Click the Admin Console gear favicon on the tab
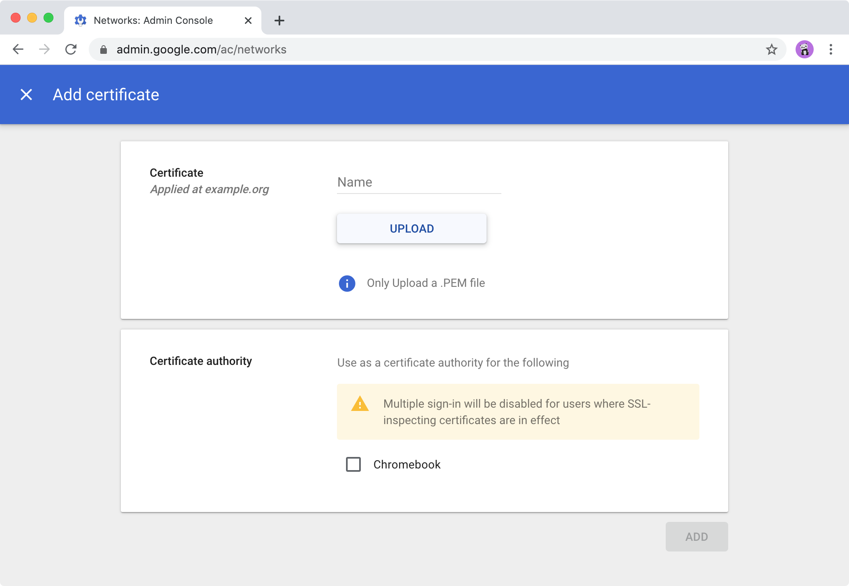The height and width of the screenshot is (586, 849). (x=81, y=20)
